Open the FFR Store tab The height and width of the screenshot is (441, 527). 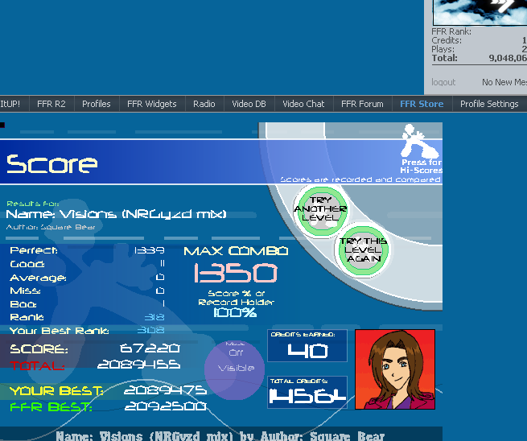coord(421,104)
